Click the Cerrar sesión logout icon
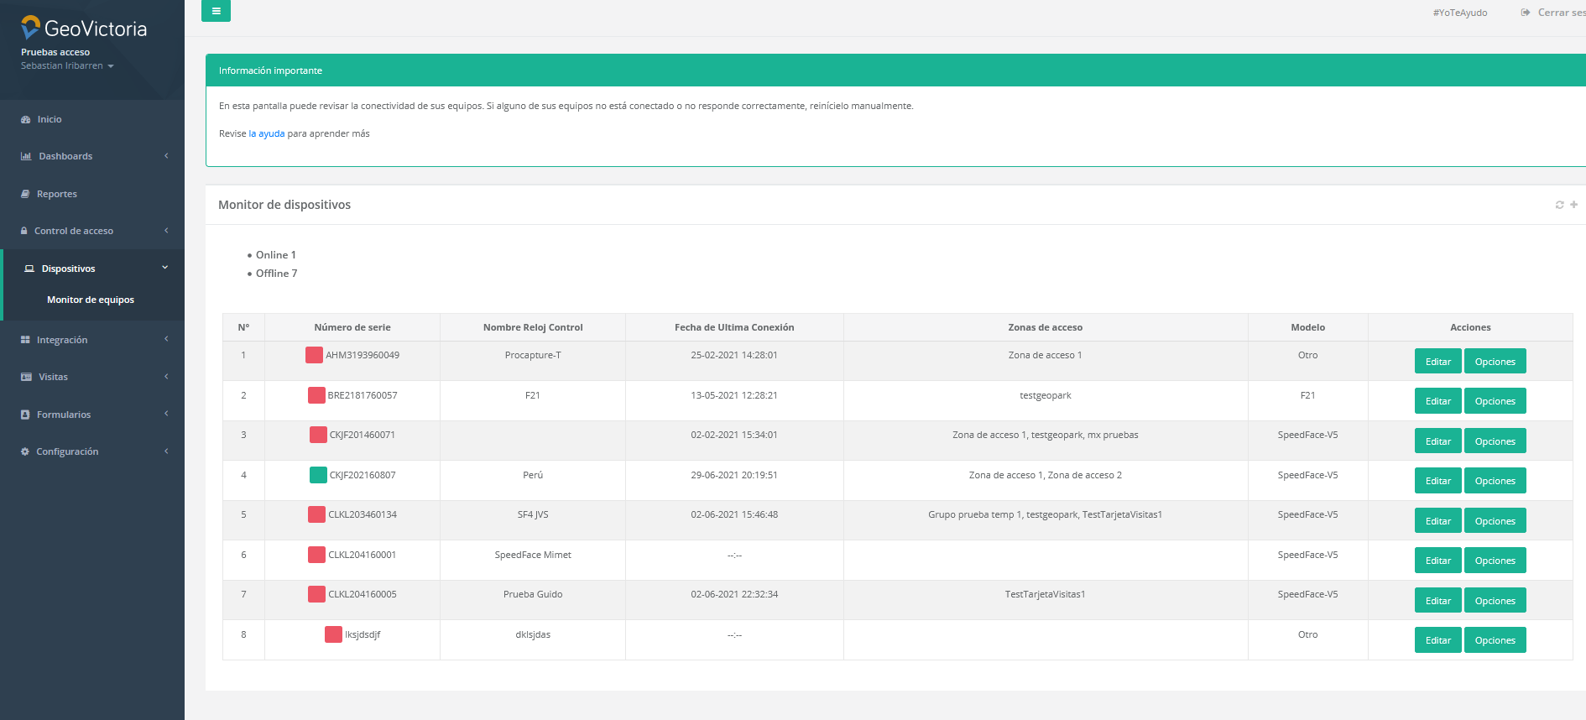1586x720 pixels. coord(1526,13)
